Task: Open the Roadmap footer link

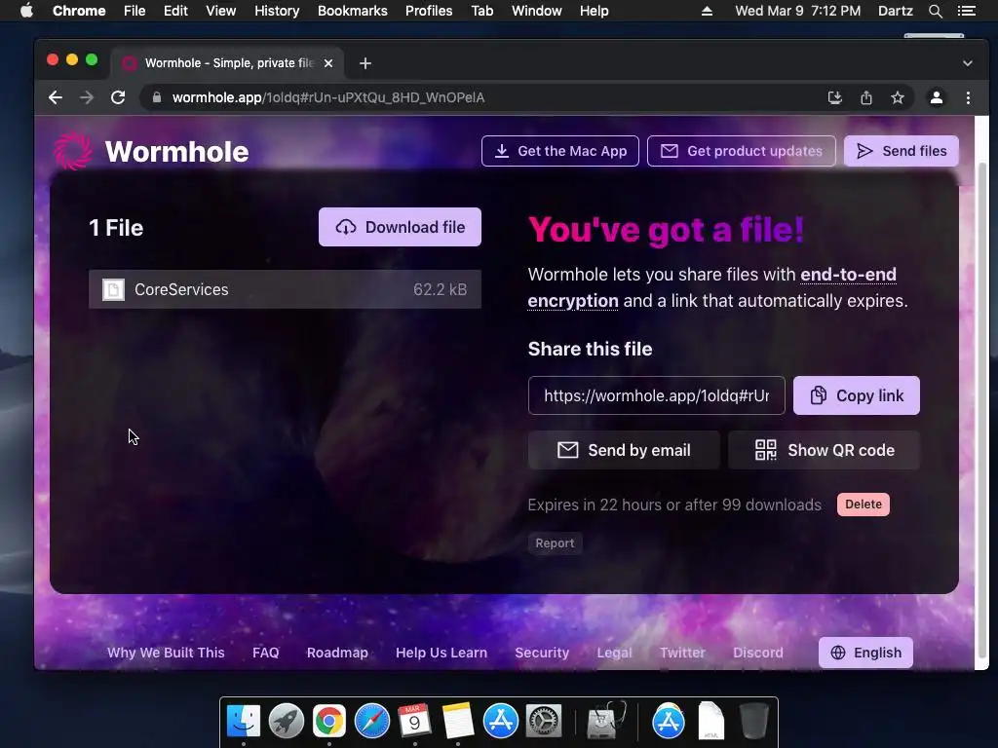Action: (x=337, y=653)
